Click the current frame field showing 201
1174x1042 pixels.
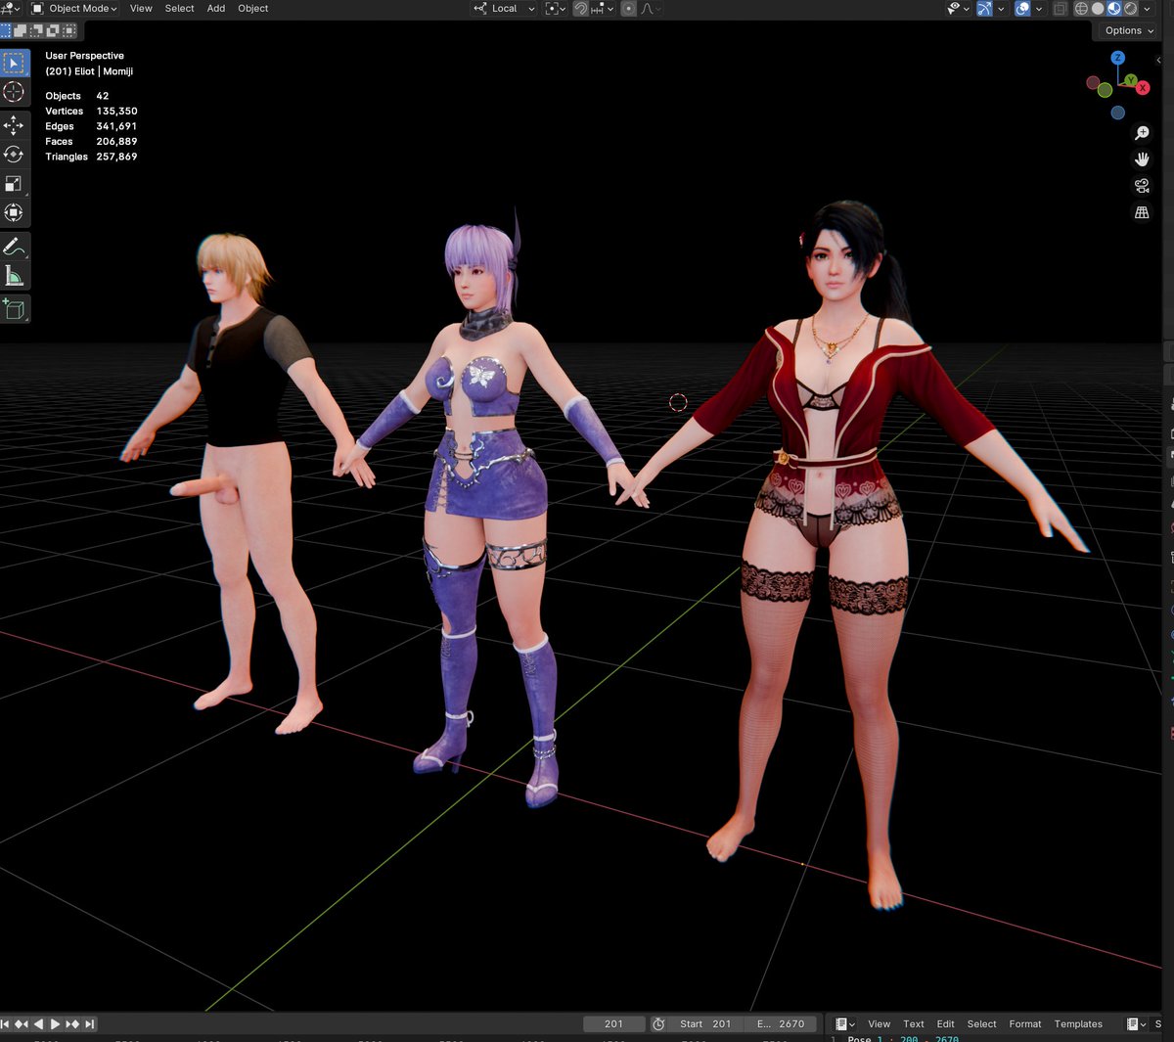point(614,1023)
